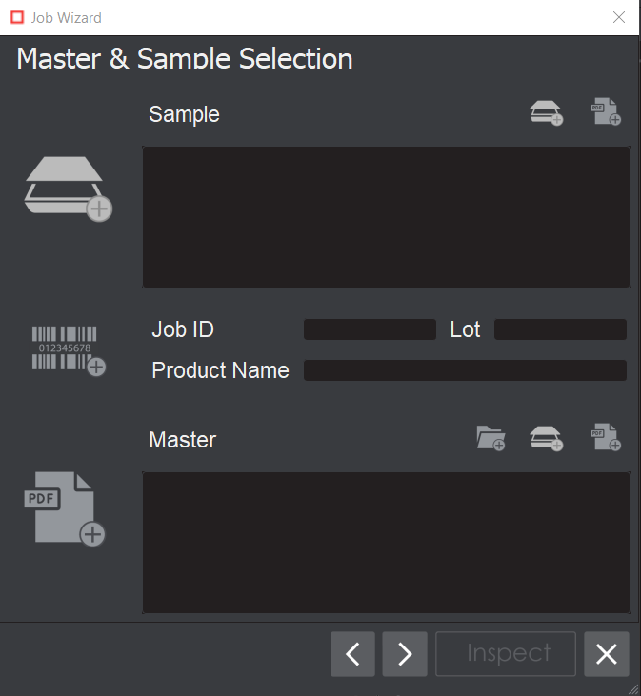641x696 pixels.
Task: Select the Product Name input field
Action: [465, 370]
